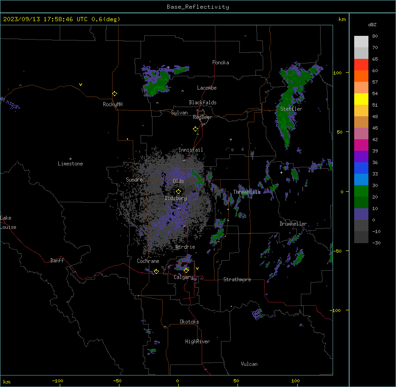
Task: Click the yellow V marker northwest of RockyMH
Action: tap(80, 85)
